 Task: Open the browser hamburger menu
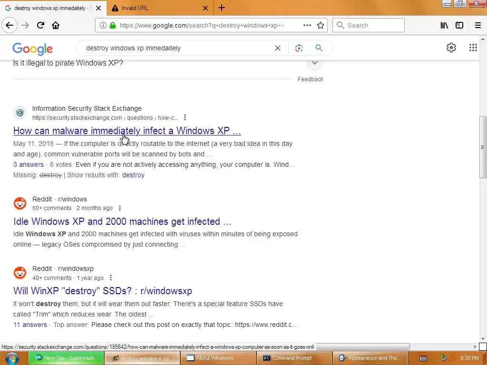coord(478,25)
